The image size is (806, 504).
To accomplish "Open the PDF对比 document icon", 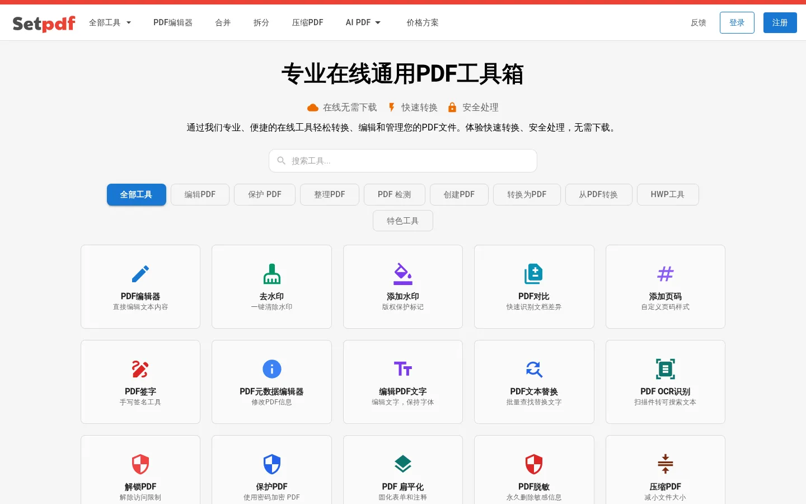I will coord(534,274).
